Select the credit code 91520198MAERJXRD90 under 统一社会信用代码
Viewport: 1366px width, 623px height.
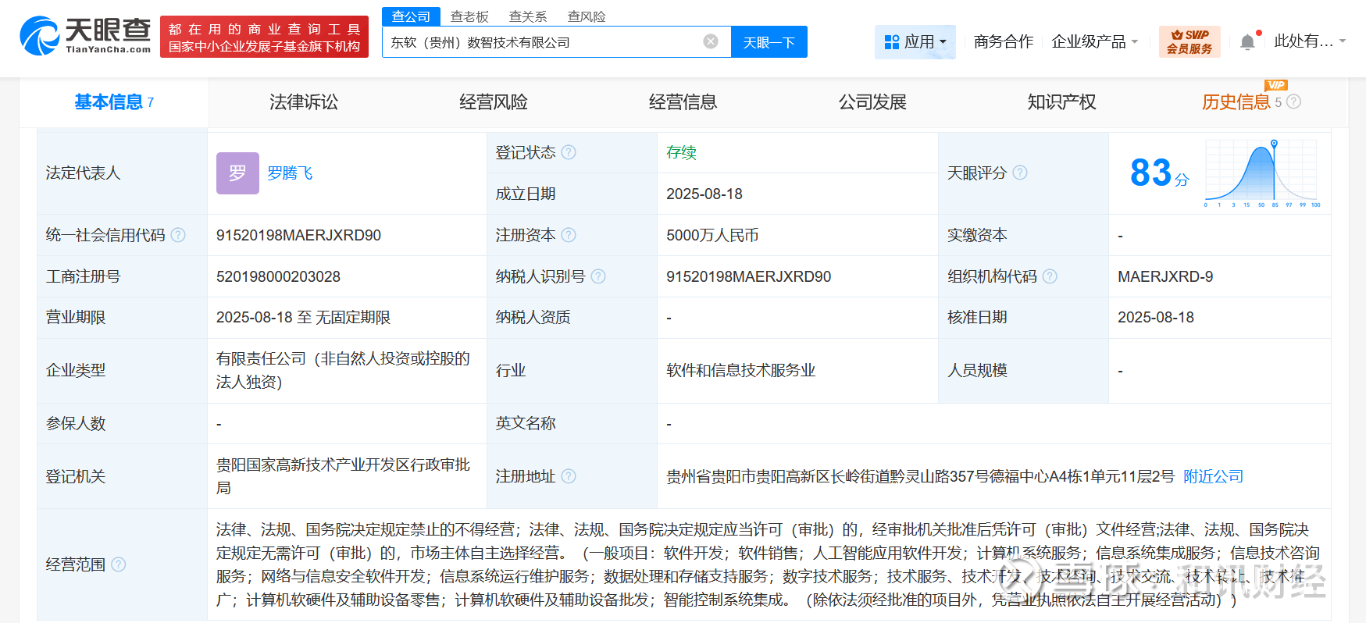(x=299, y=235)
